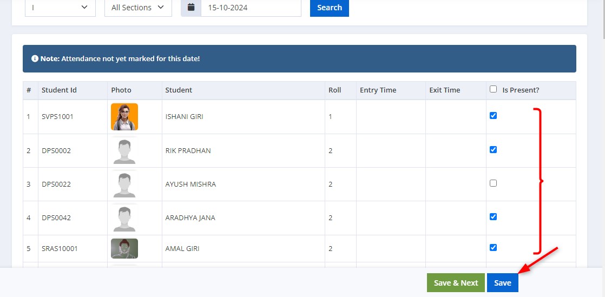Image resolution: width=605 pixels, height=297 pixels.
Task: Click Amal Giri's photo thumbnail
Action: (x=124, y=248)
